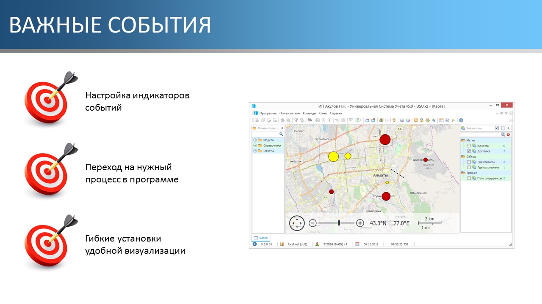Click the green play arrow toolbar icon
The image size is (542, 304).
[453, 120]
